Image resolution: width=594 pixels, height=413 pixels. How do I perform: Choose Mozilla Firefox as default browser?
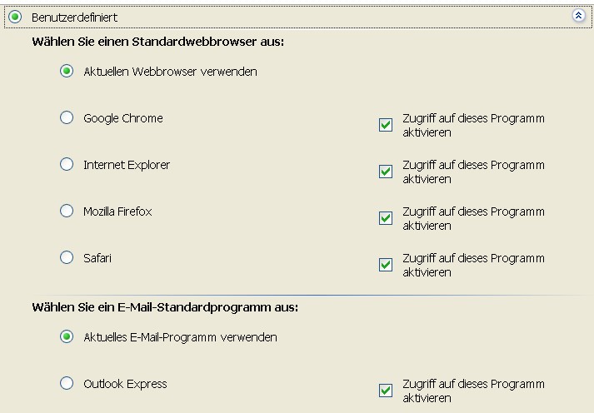coord(67,211)
